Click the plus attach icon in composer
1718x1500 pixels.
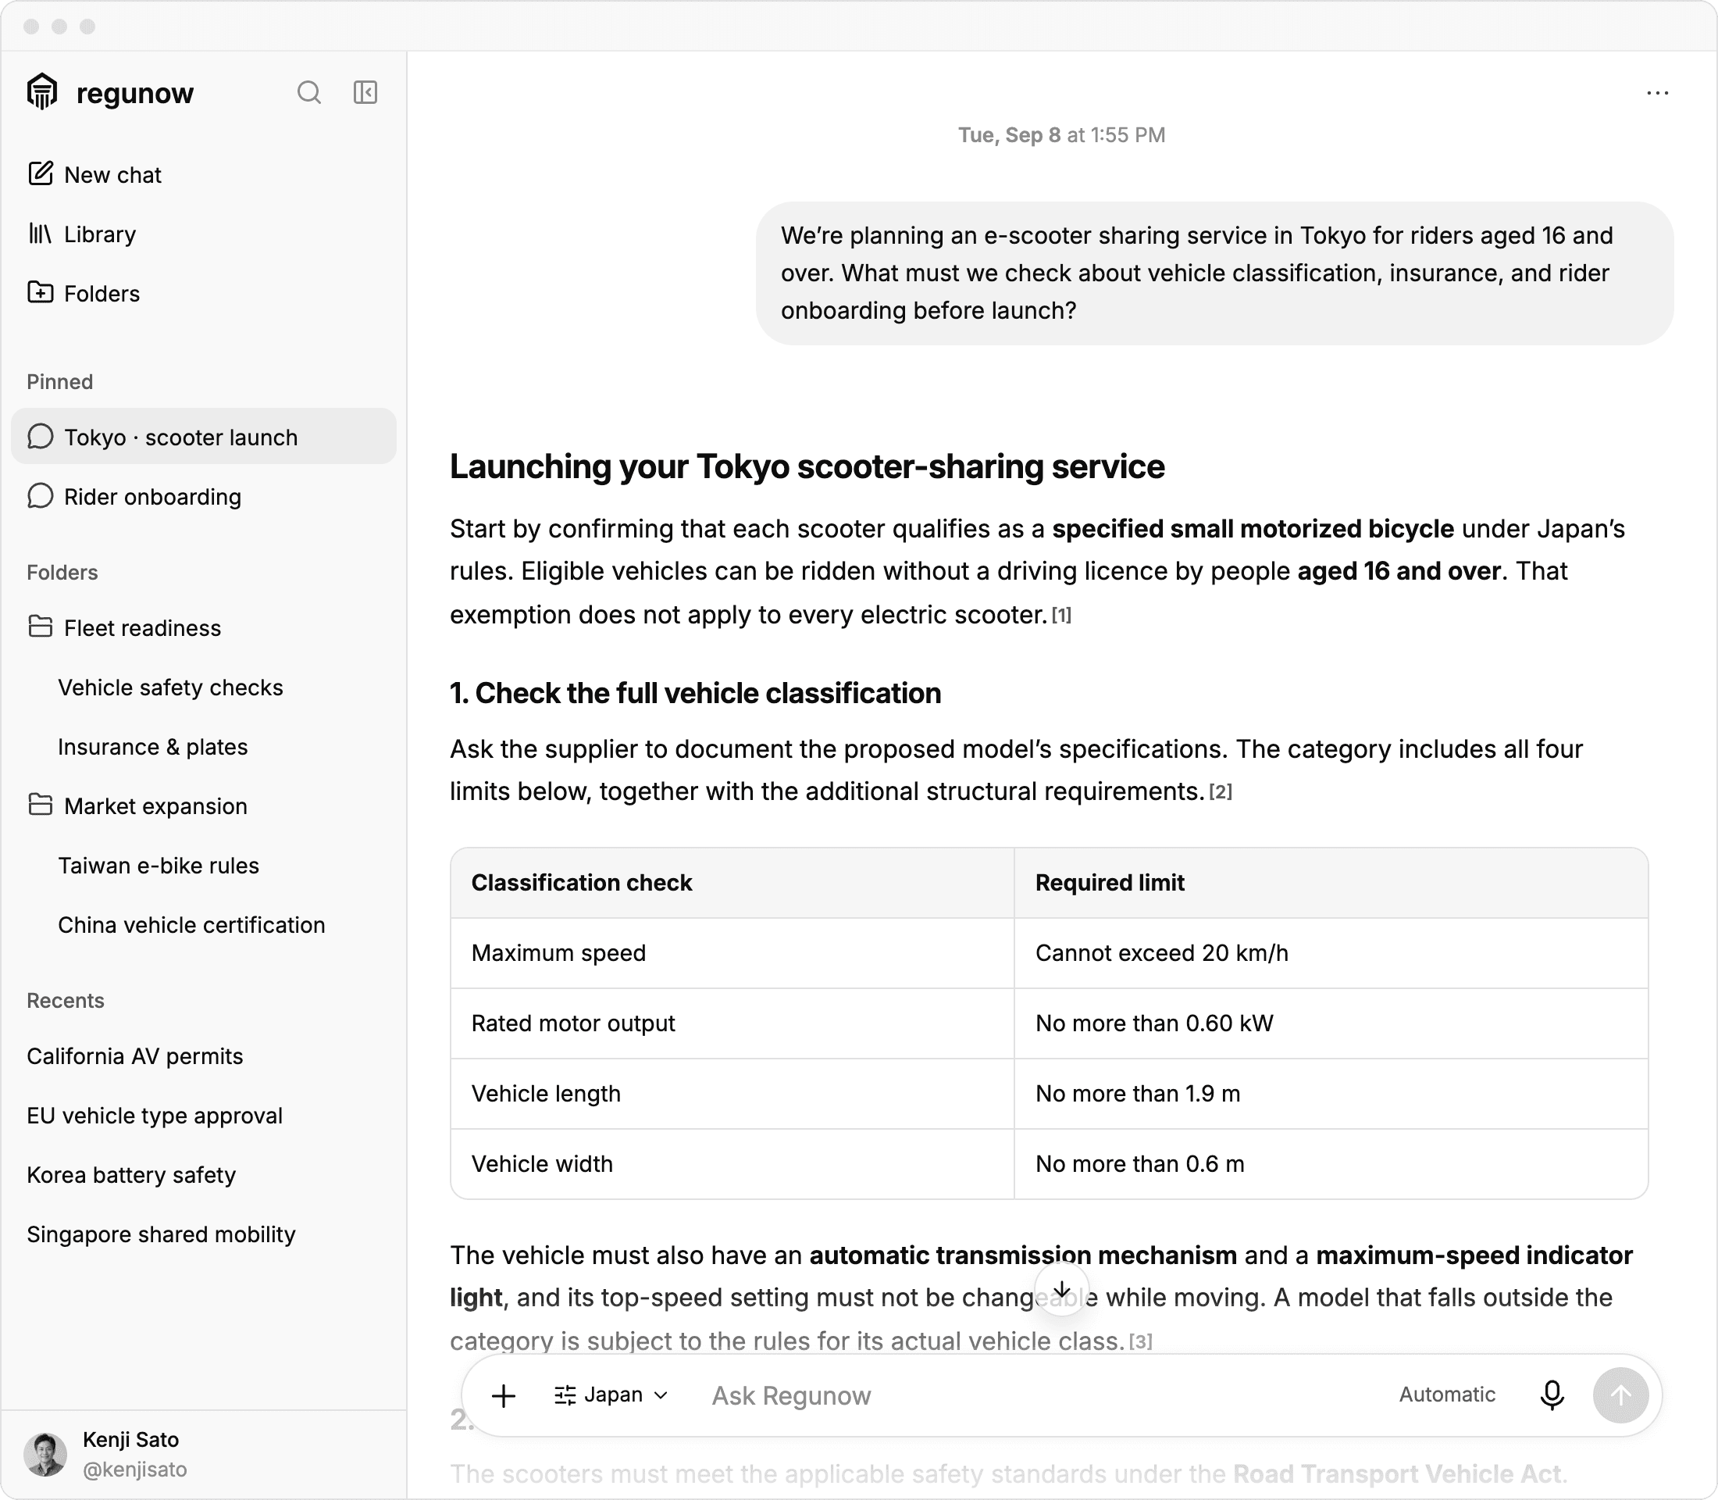point(504,1395)
